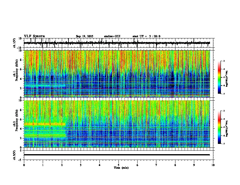Click the 'start UT = 3:20:0' label
Screen dimensions: 240x185
pyautogui.click(x=146, y=36)
